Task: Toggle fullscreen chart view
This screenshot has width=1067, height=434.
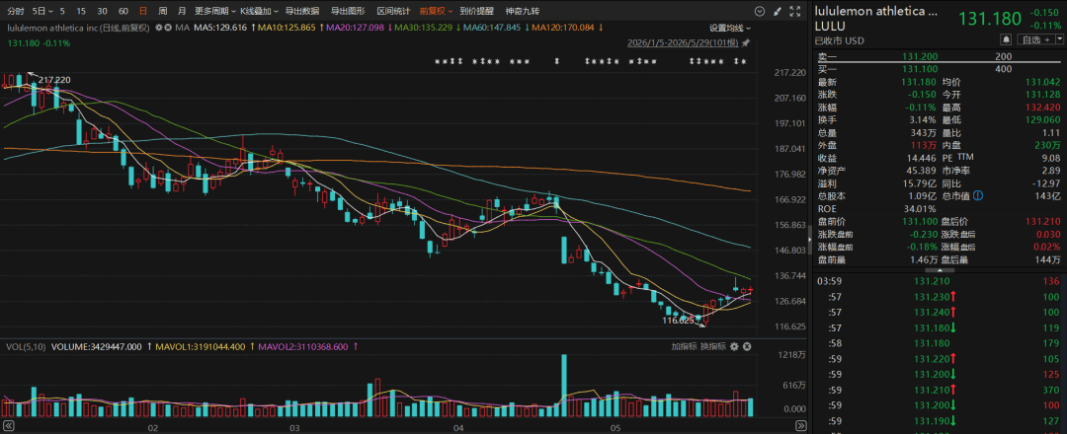Action: tap(794, 11)
